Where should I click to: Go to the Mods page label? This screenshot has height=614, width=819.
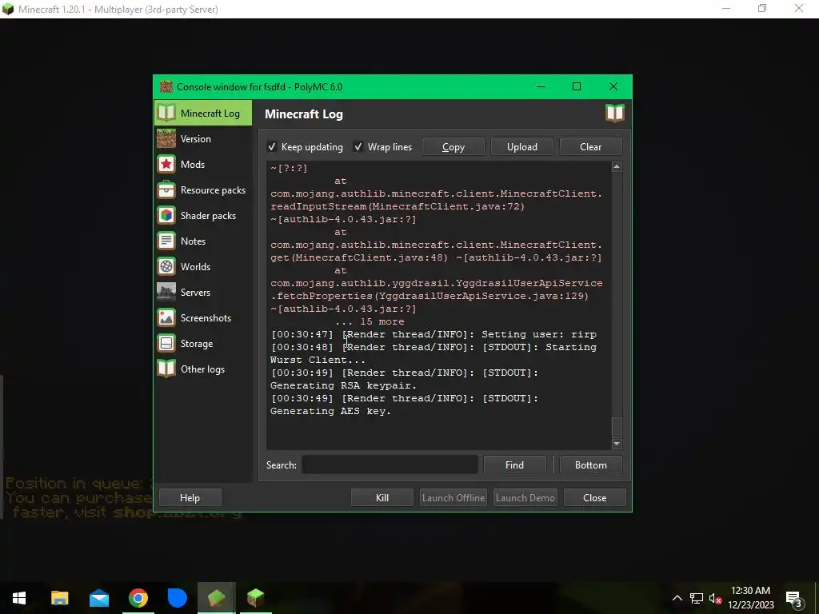click(193, 165)
